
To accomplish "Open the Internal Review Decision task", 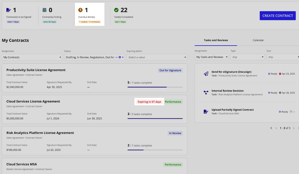I will click(x=228, y=91).
